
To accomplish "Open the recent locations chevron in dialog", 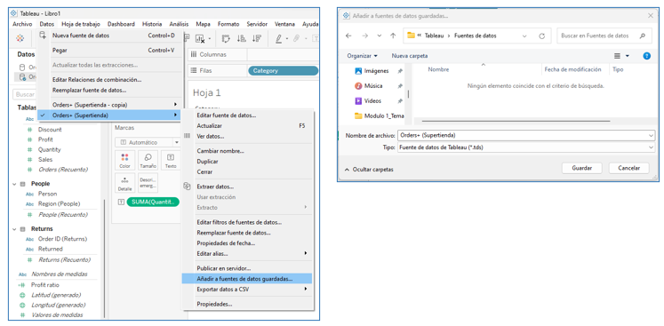I will click(x=379, y=36).
